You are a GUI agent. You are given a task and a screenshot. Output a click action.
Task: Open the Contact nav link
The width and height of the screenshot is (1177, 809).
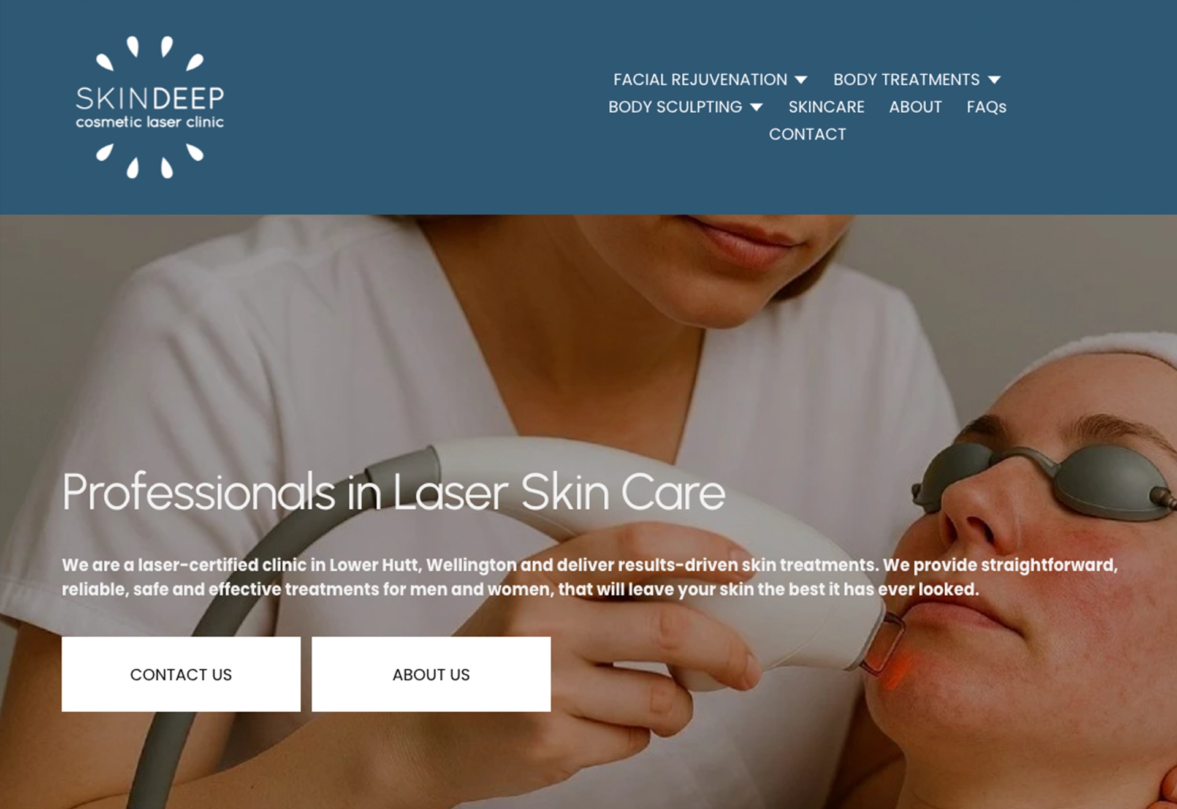pos(807,134)
